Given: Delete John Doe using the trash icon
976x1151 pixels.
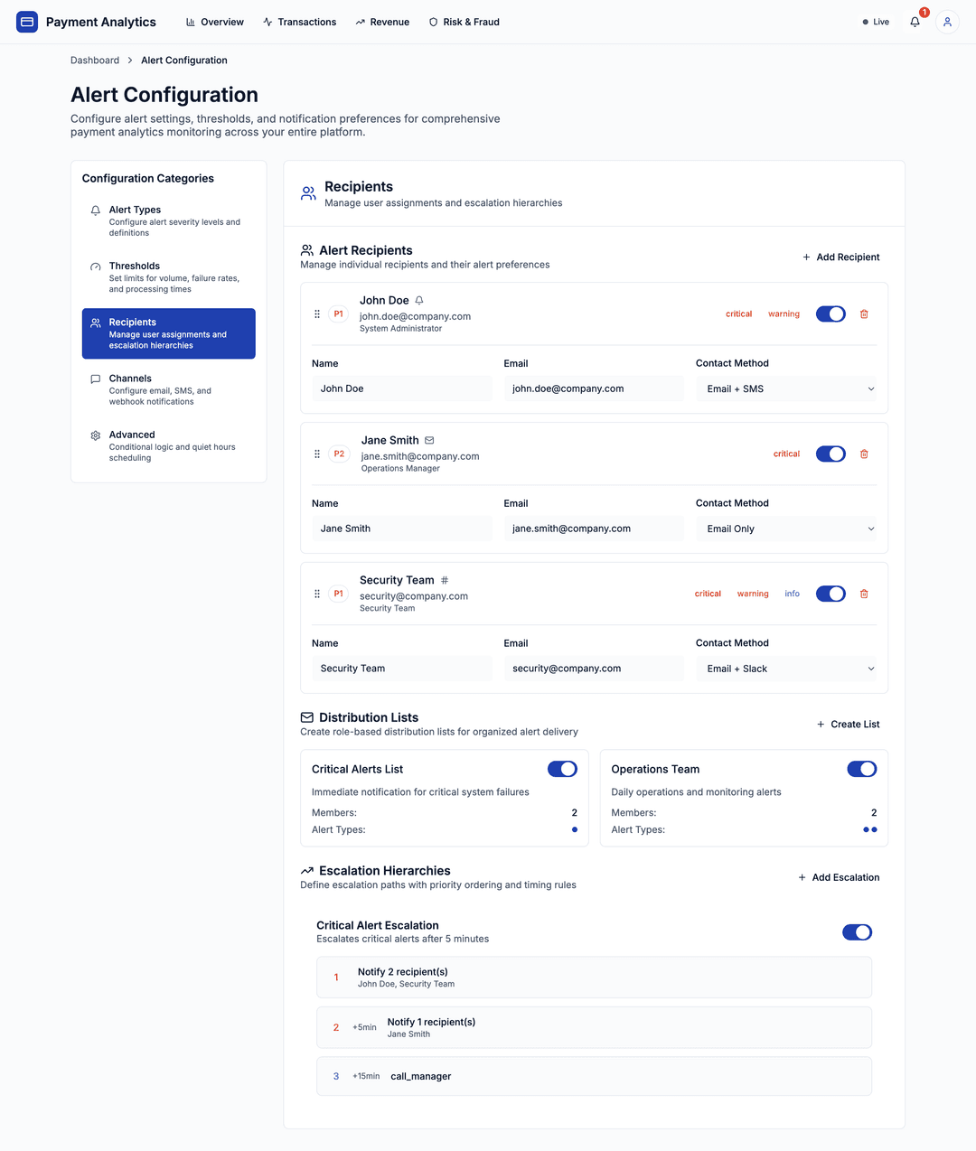Looking at the screenshot, I should pos(864,313).
